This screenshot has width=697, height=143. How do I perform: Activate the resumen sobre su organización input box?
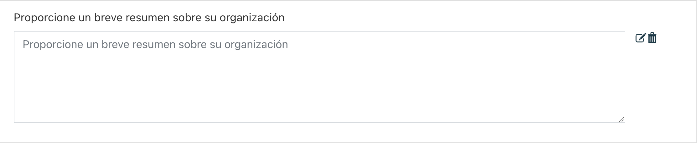click(x=319, y=77)
